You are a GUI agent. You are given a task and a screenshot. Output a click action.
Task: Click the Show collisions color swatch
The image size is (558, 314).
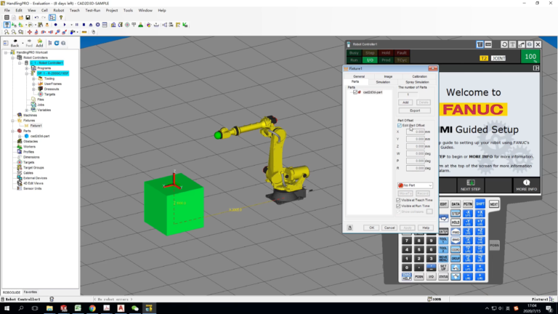429,212
